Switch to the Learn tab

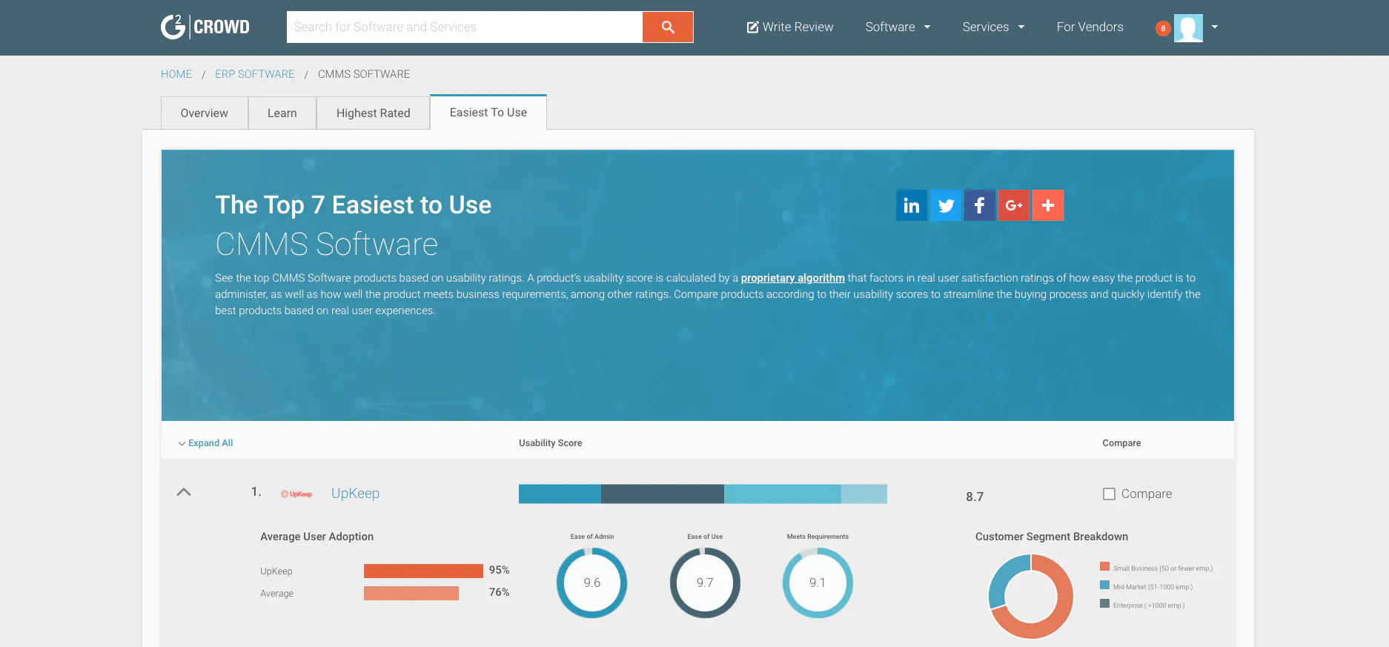282,113
